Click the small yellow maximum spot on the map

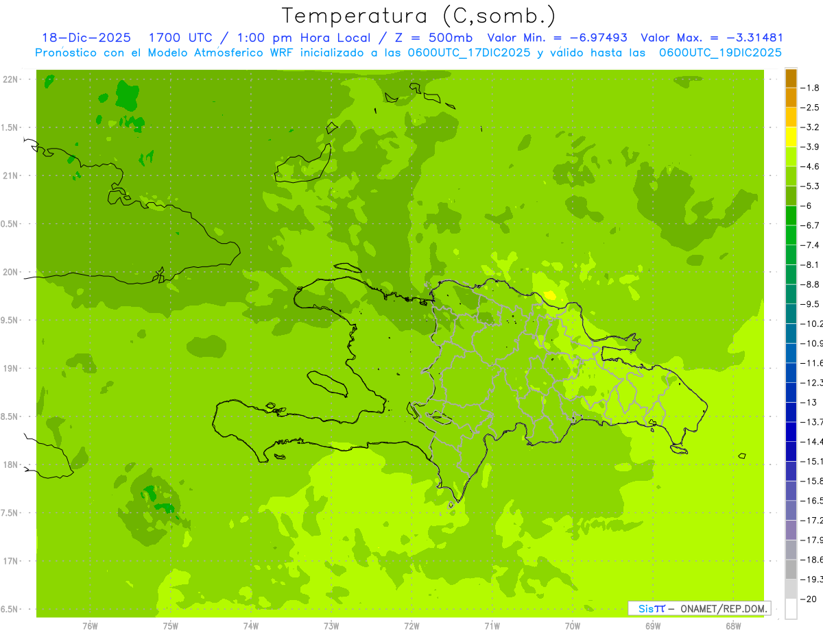[549, 295]
